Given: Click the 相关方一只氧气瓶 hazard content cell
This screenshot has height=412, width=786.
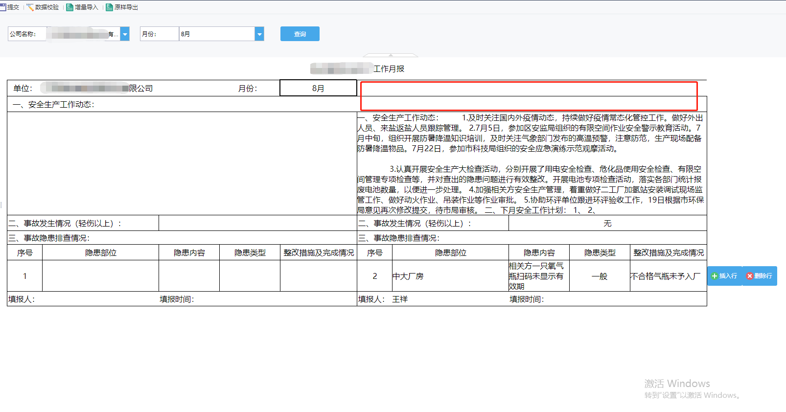Looking at the screenshot, I should 539,276.
